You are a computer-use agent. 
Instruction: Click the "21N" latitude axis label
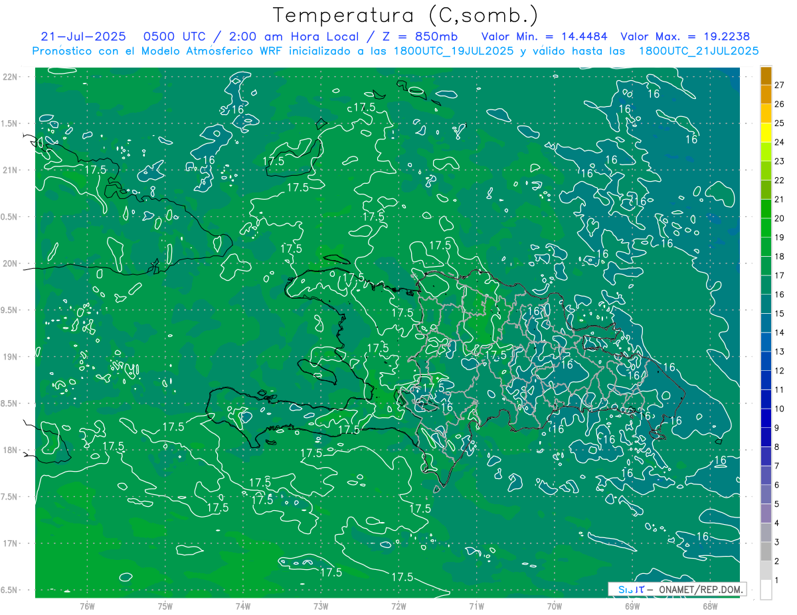click(x=11, y=170)
